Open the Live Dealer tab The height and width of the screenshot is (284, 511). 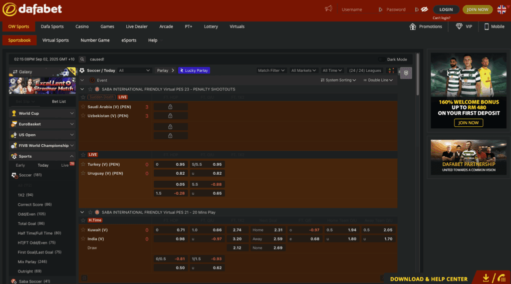click(x=137, y=27)
